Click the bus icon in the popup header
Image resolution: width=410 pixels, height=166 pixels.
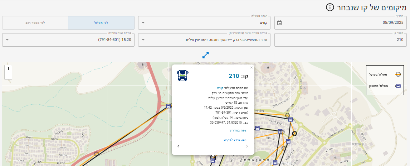click(182, 76)
